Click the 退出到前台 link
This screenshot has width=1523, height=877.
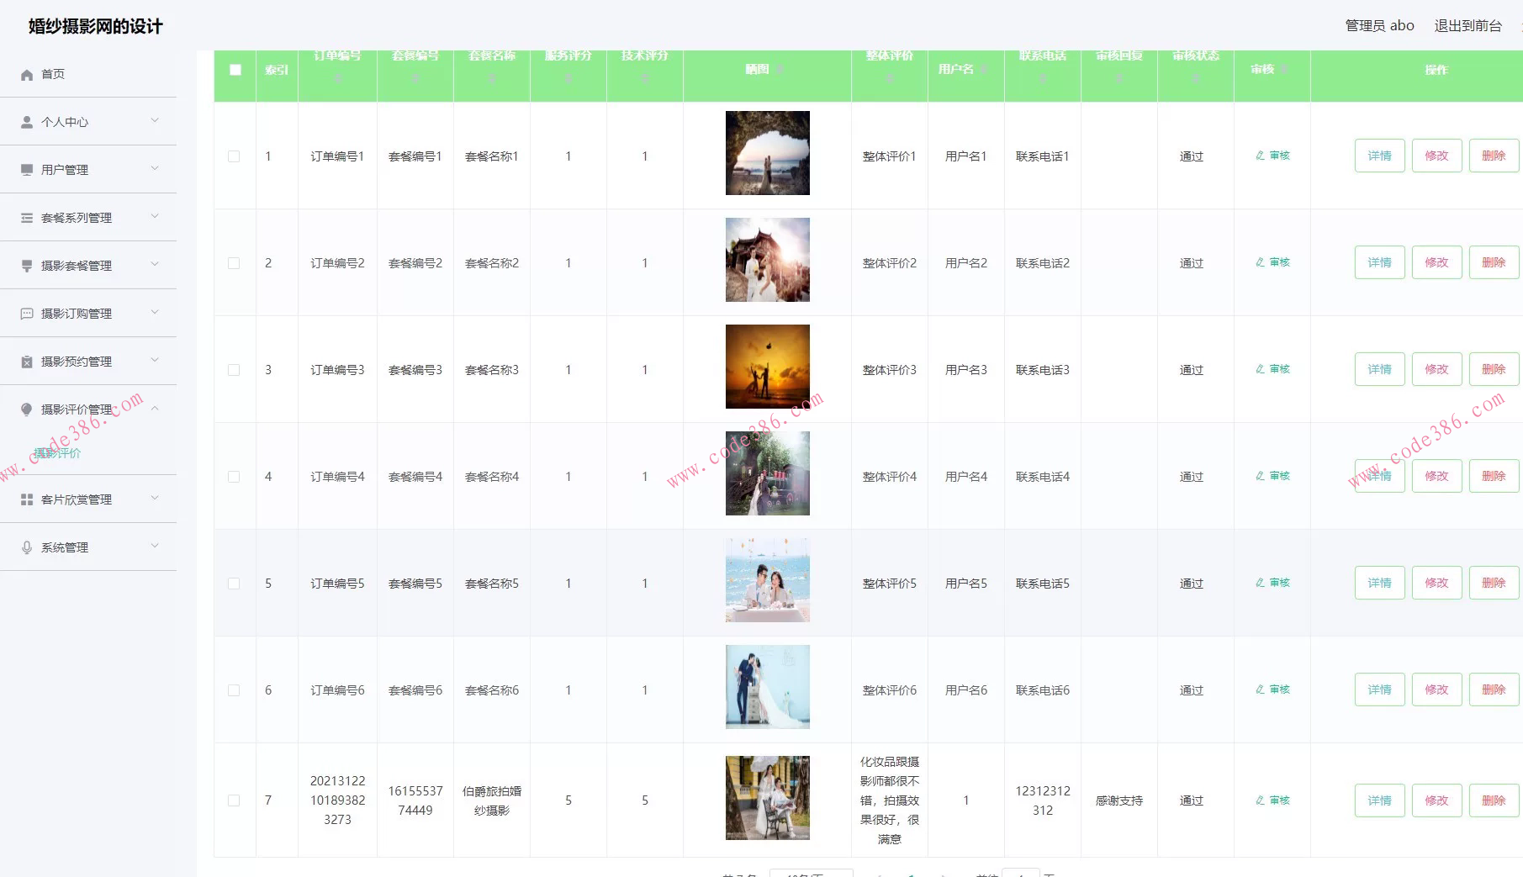pyautogui.click(x=1467, y=26)
